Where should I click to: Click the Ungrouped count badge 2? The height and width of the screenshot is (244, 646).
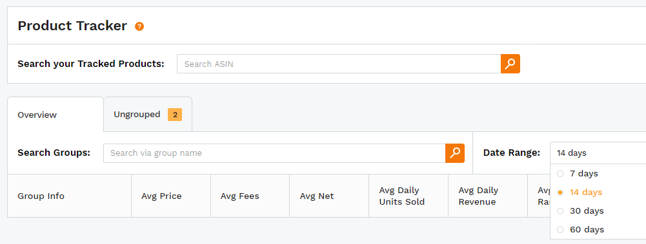tap(175, 115)
